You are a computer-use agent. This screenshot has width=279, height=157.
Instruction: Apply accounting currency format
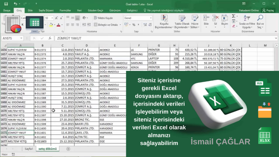pyautogui.click(x=126, y=25)
